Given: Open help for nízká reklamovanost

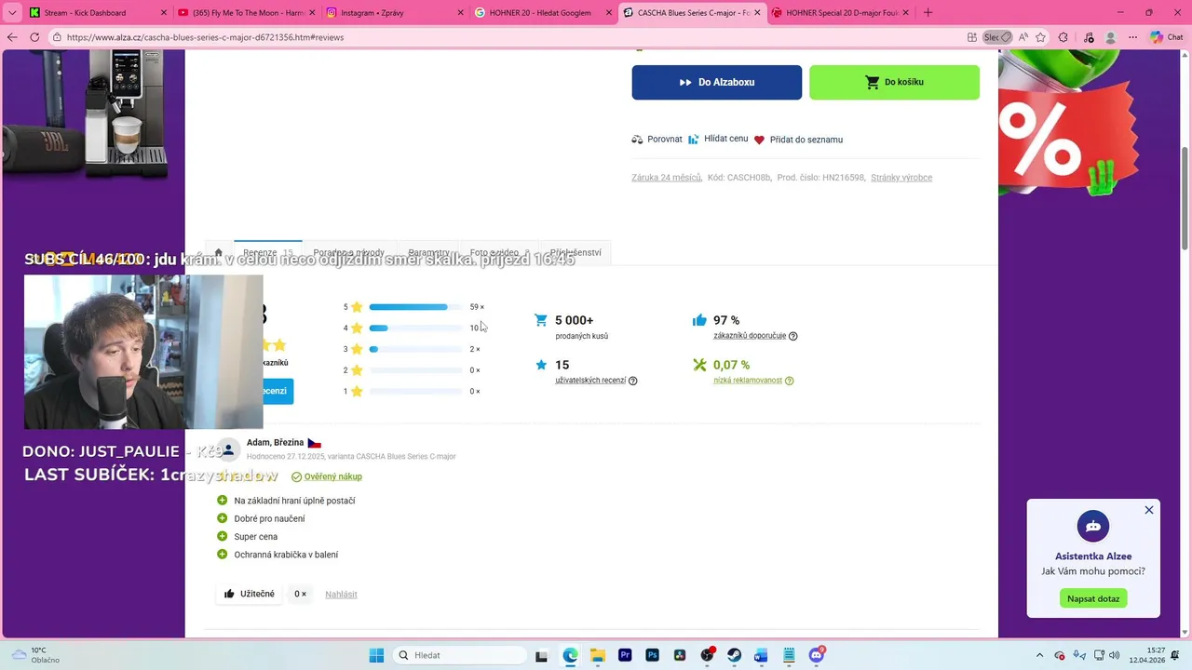Looking at the screenshot, I should point(790,381).
